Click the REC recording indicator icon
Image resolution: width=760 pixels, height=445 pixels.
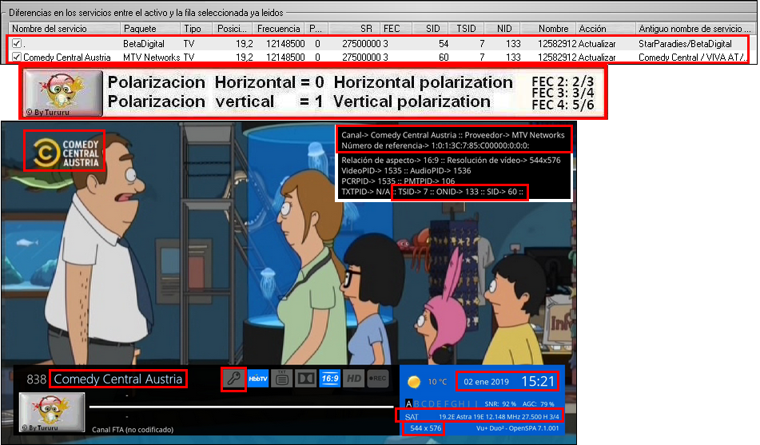pyautogui.click(x=377, y=379)
